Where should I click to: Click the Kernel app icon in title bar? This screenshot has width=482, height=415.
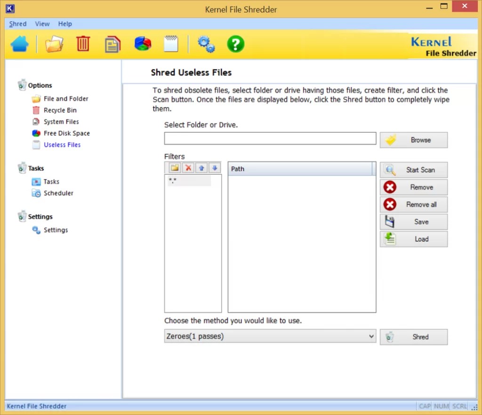[10, 8]
